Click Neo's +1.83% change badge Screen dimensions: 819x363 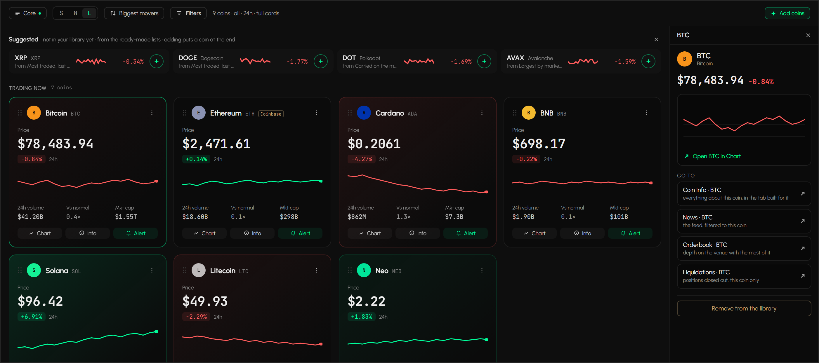pyautogui.click(x=362, y=317)
